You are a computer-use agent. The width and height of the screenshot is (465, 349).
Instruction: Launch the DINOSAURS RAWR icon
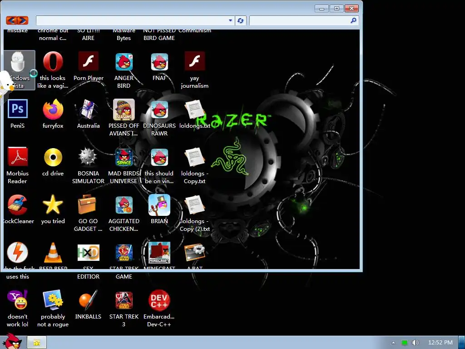point(159,110)
